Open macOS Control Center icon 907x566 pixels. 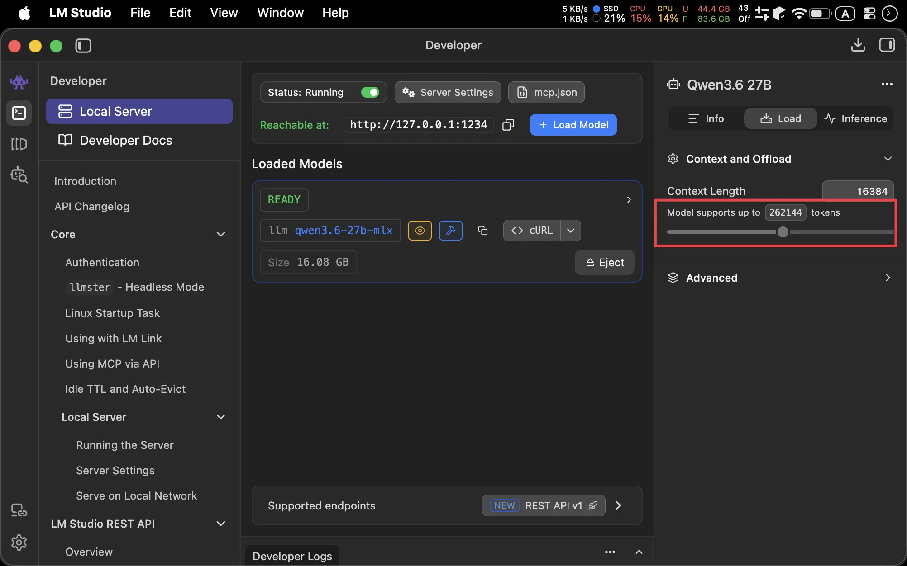pyautogui.click(x=869, y=13)
